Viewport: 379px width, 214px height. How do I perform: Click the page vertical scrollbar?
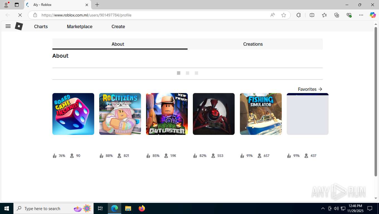[x=376, y=102]
